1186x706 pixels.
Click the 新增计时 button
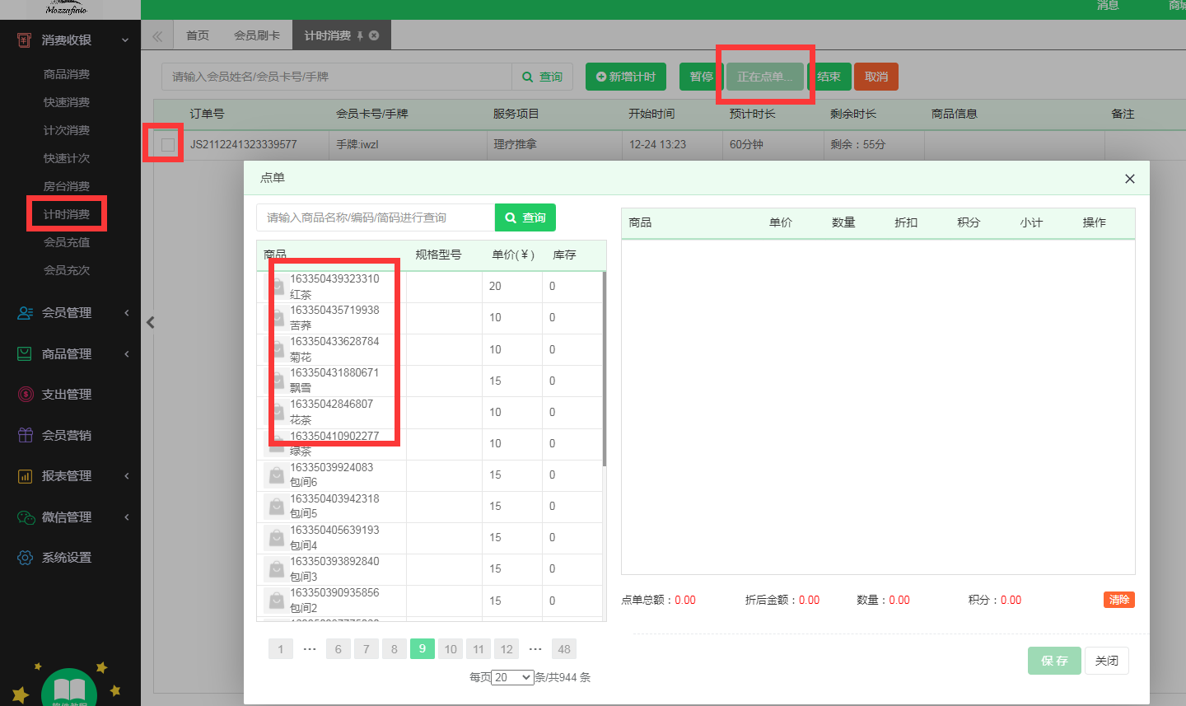[625, 77]
